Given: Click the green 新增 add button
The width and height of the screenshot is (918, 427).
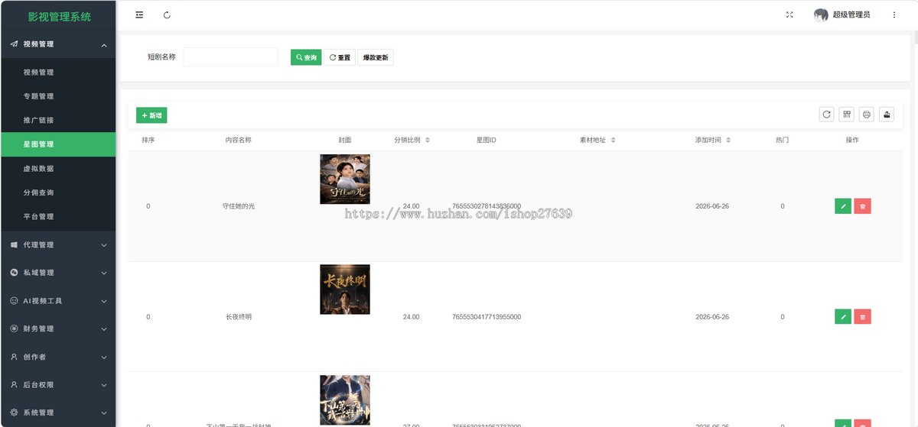Looking at the screenshot, I should pyautogui.click(x=151, y=115).
